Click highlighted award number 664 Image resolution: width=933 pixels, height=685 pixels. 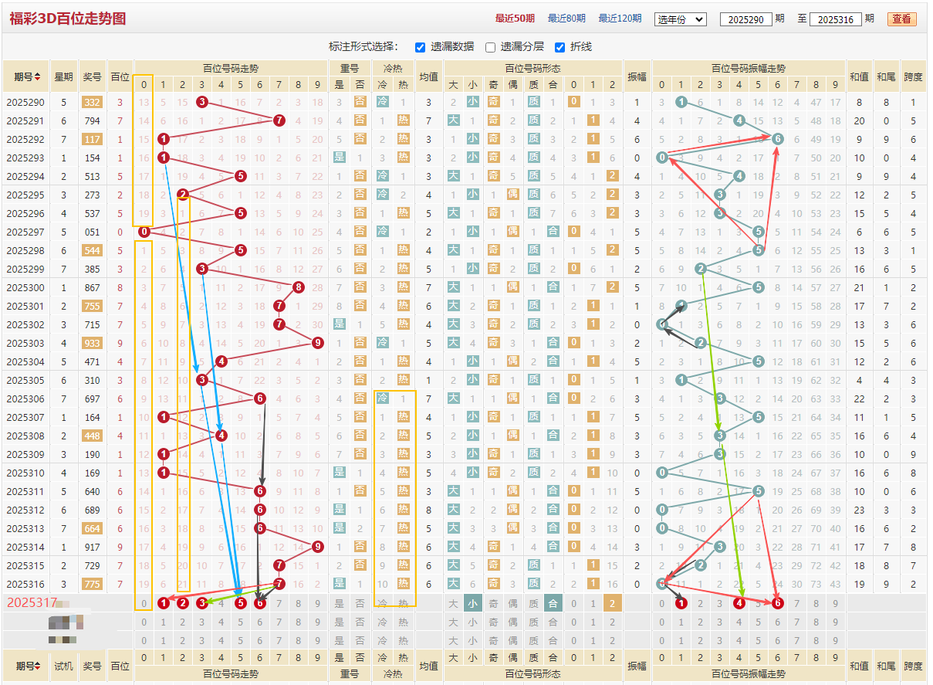[x=93, y=528]
